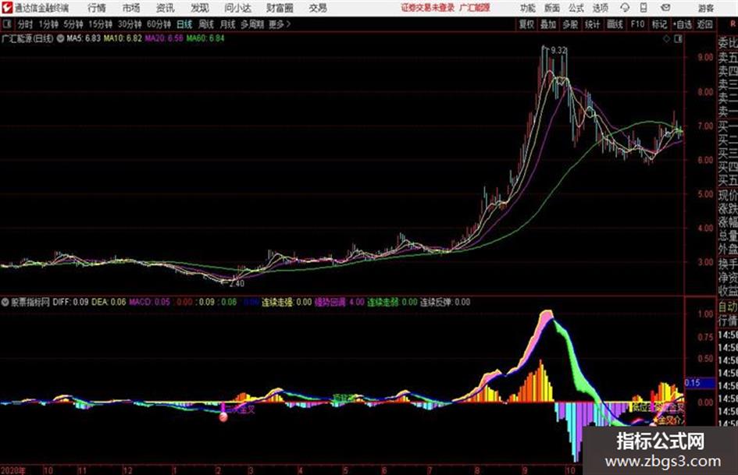Expand the 更多 periods chevron

(280, 24)
